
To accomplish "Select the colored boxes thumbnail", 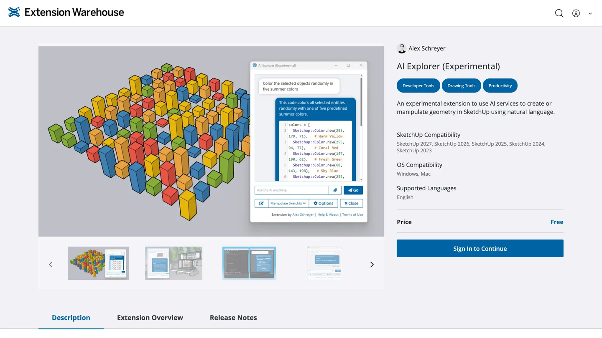I will tap(98, 263).
